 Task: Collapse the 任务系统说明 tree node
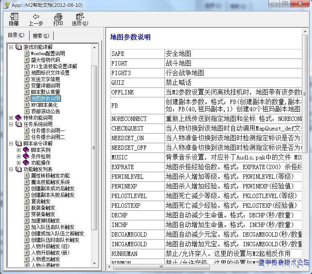[11, 124]
